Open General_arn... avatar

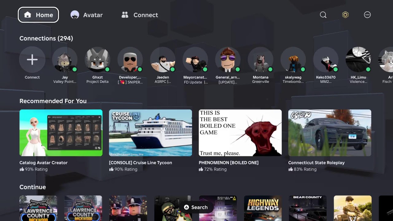click(228, 60)
